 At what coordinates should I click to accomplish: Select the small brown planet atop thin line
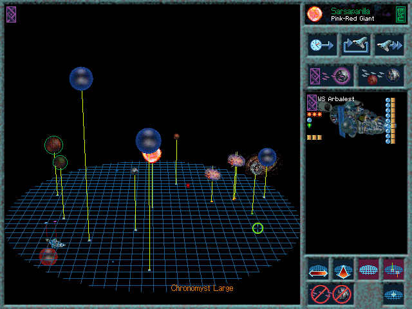point(176,136)
